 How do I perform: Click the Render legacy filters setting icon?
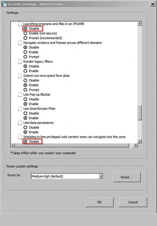(x=20, y=61)
